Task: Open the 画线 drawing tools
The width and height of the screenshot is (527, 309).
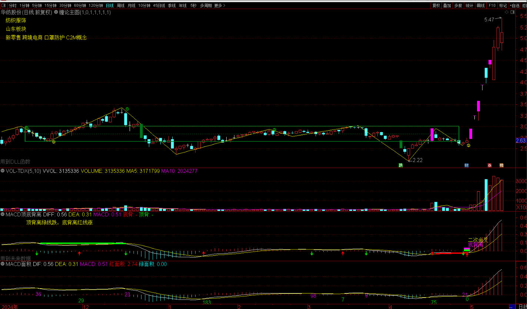Action: [481, 6]
